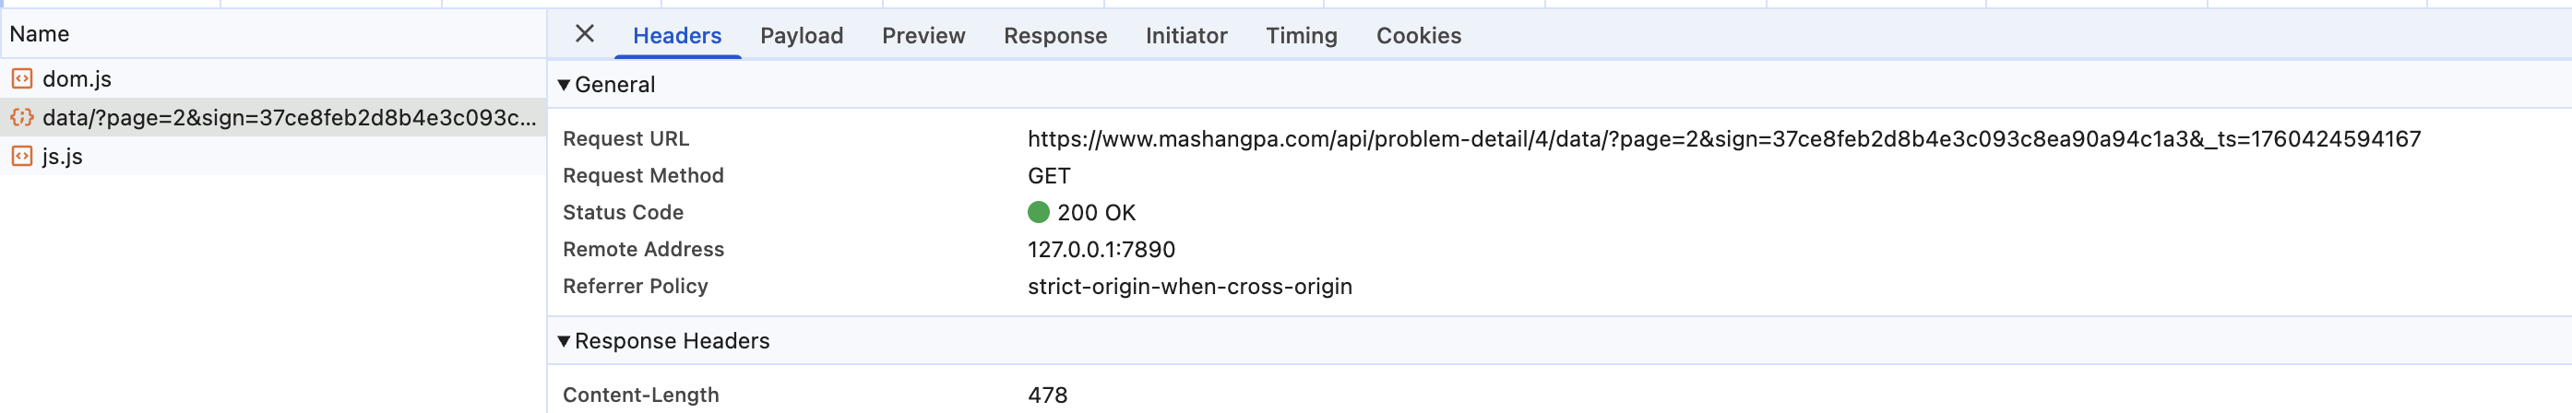Select the js.js request row
The height and width of the screenshot is (413, 2572).
[274, 157]
